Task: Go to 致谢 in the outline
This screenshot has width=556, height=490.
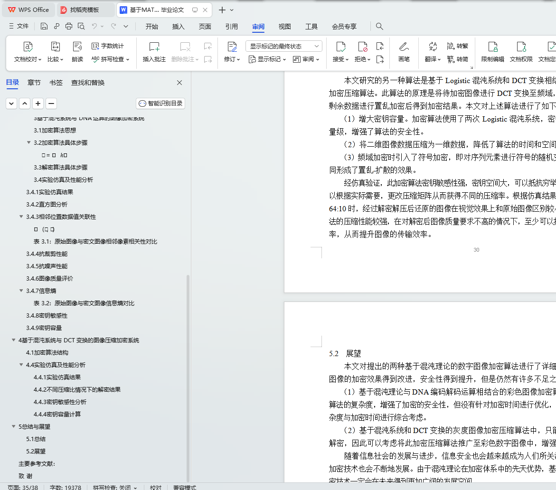Action: pyautogui.click(x=26, y=476)
